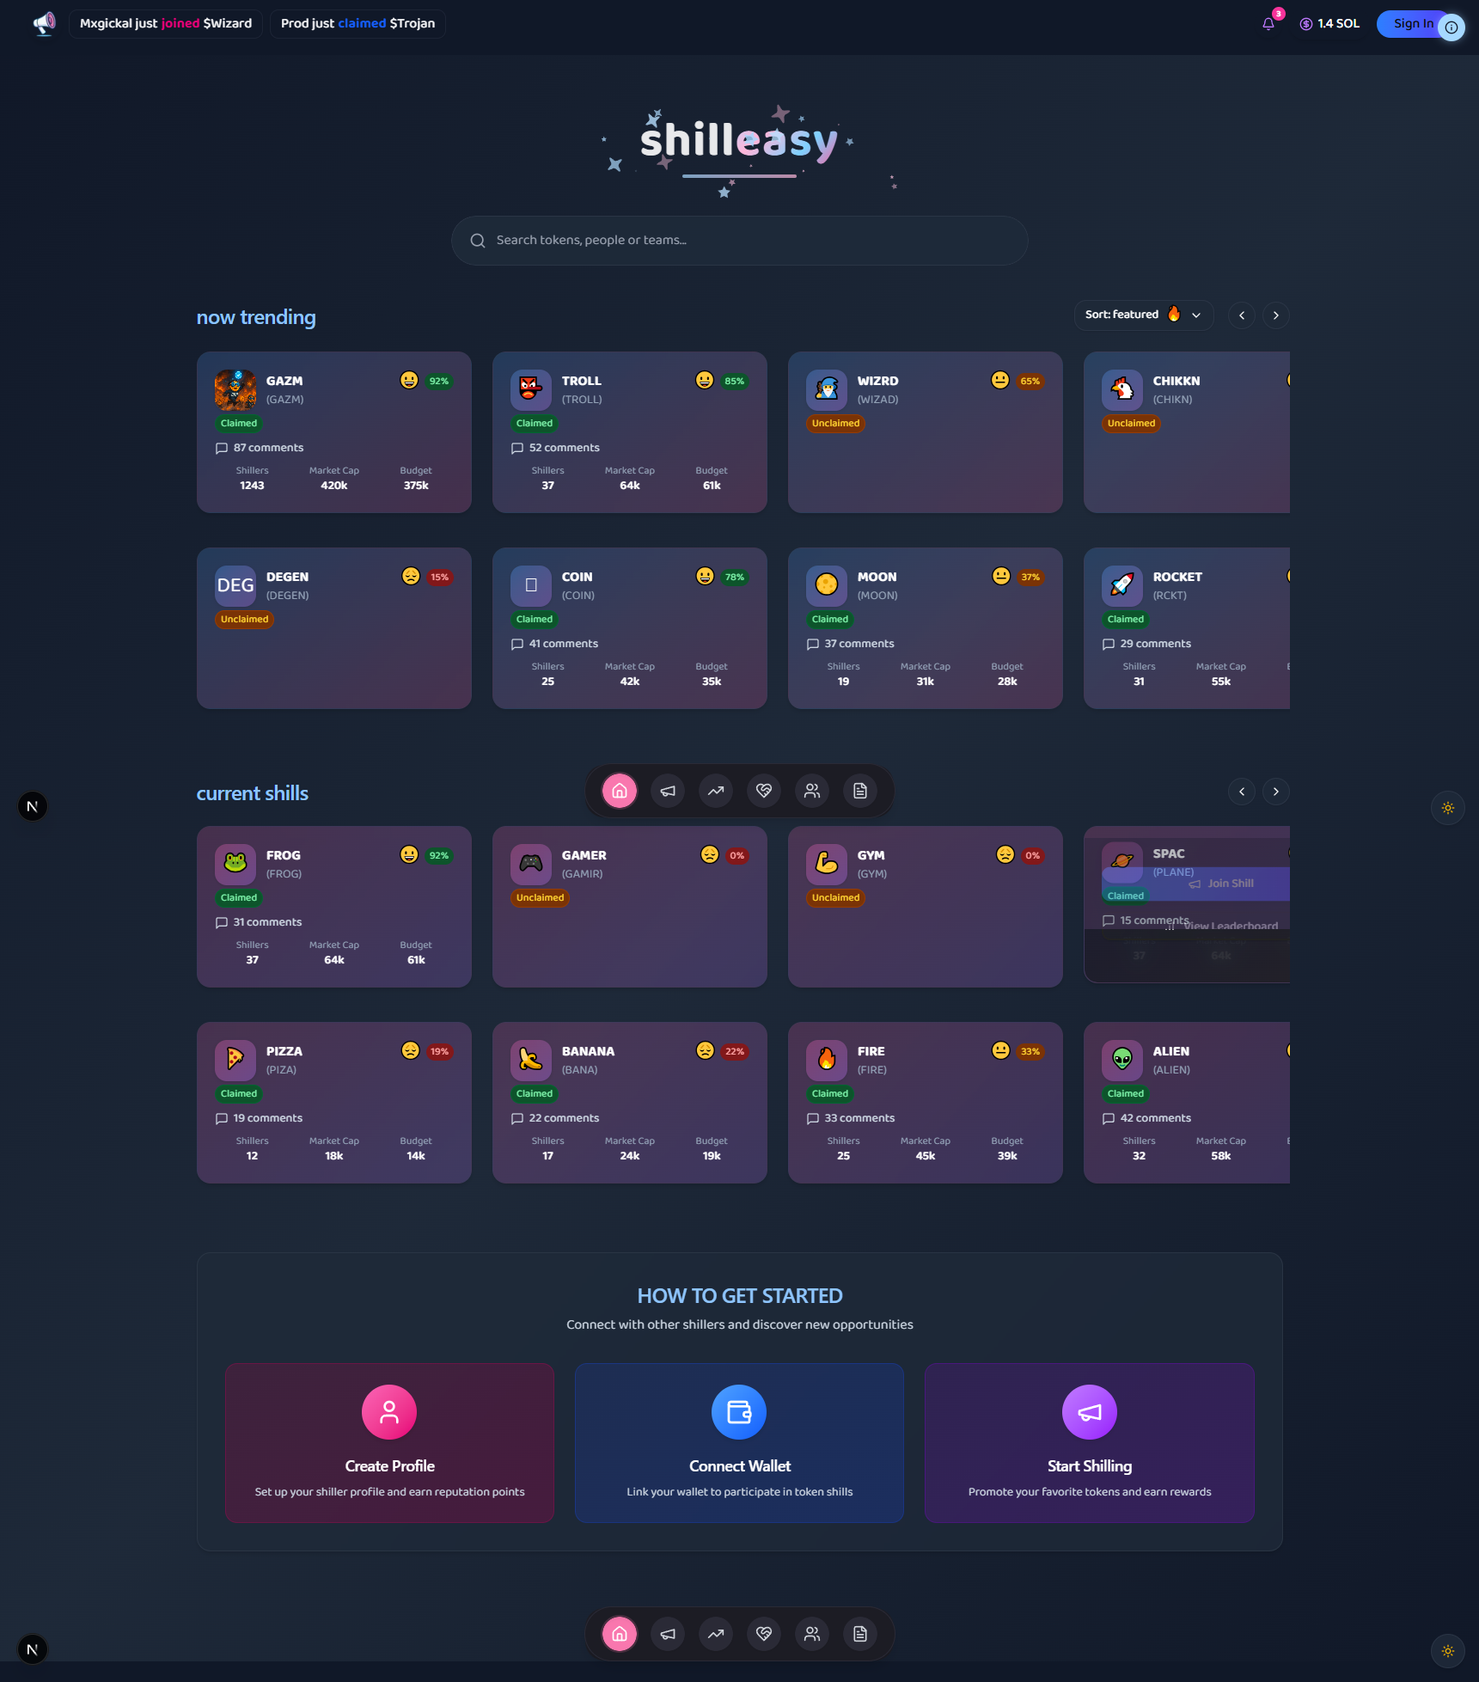Click the info circle beside Sign In
Screen dimensions: 1479x1682
tap(1451, 27)
